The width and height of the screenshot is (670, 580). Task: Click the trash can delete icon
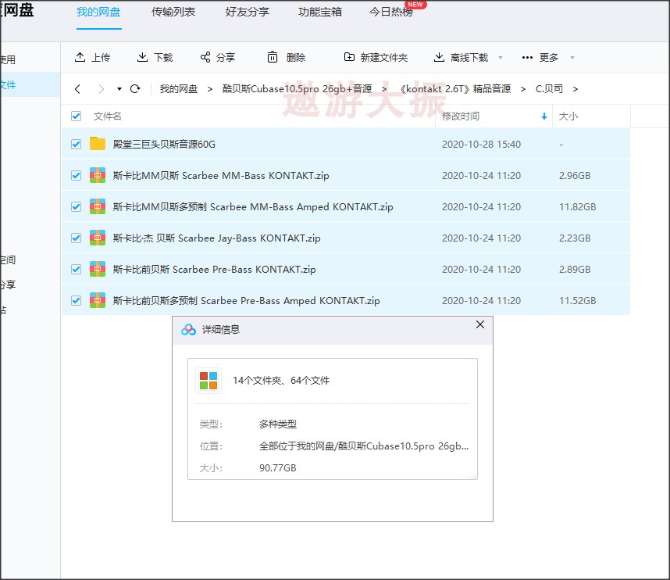coord(273,57)
